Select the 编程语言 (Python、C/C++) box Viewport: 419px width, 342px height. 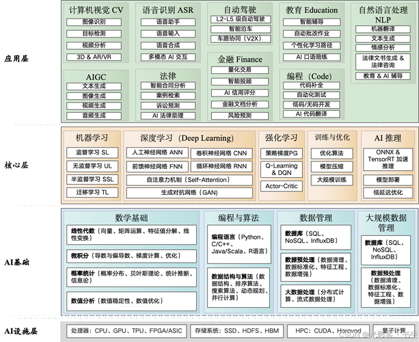click(x=239, y=244)
